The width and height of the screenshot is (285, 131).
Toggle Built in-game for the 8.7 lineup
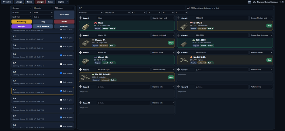click(61, 117)
